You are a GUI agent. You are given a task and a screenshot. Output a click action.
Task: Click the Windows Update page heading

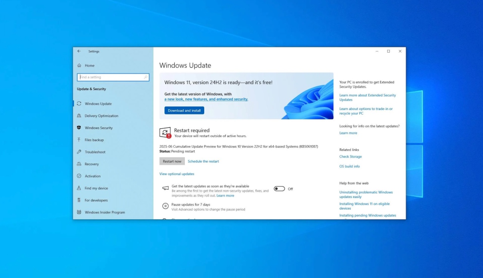click(185, 65)
